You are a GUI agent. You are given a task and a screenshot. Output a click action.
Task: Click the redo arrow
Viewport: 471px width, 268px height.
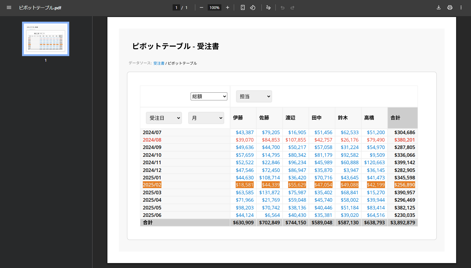(292, 7)
